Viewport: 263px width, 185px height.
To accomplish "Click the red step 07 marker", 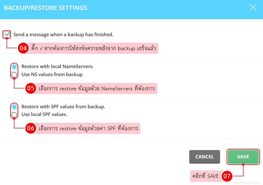I will (227, 176).
